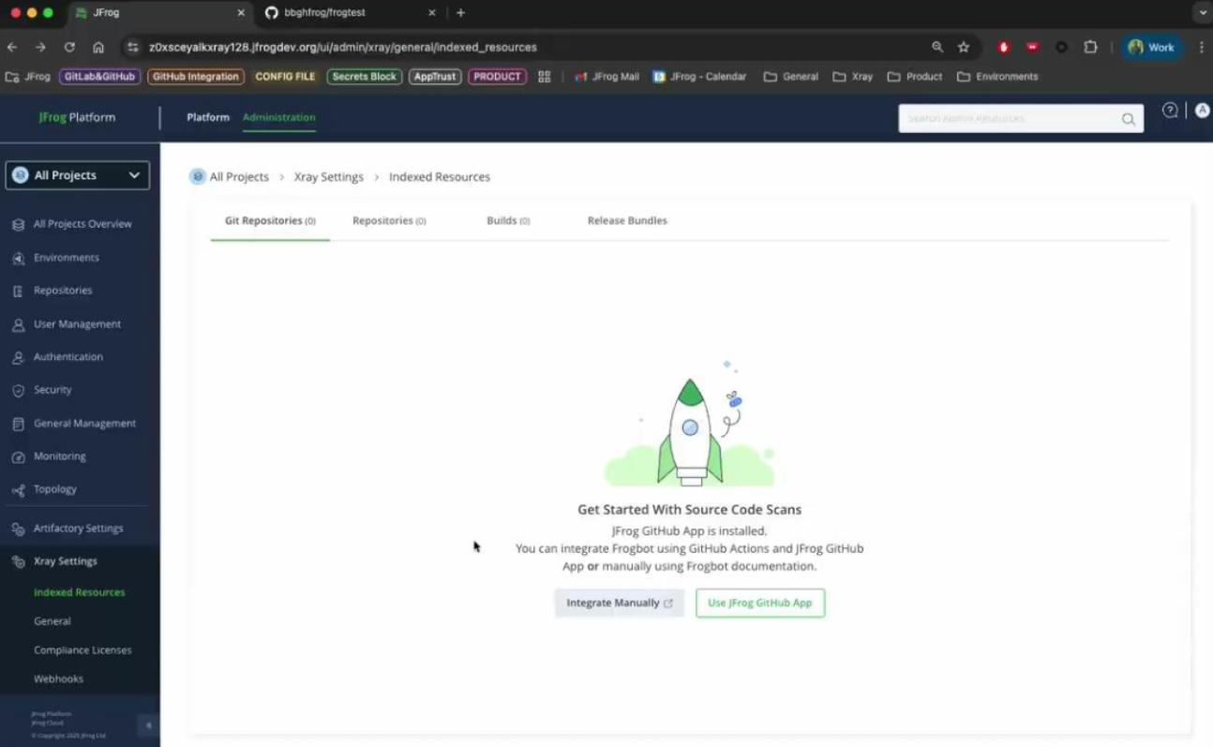Open the Work profile menu in Chrome
The image size is (1213, 747).
(1151, 47)
